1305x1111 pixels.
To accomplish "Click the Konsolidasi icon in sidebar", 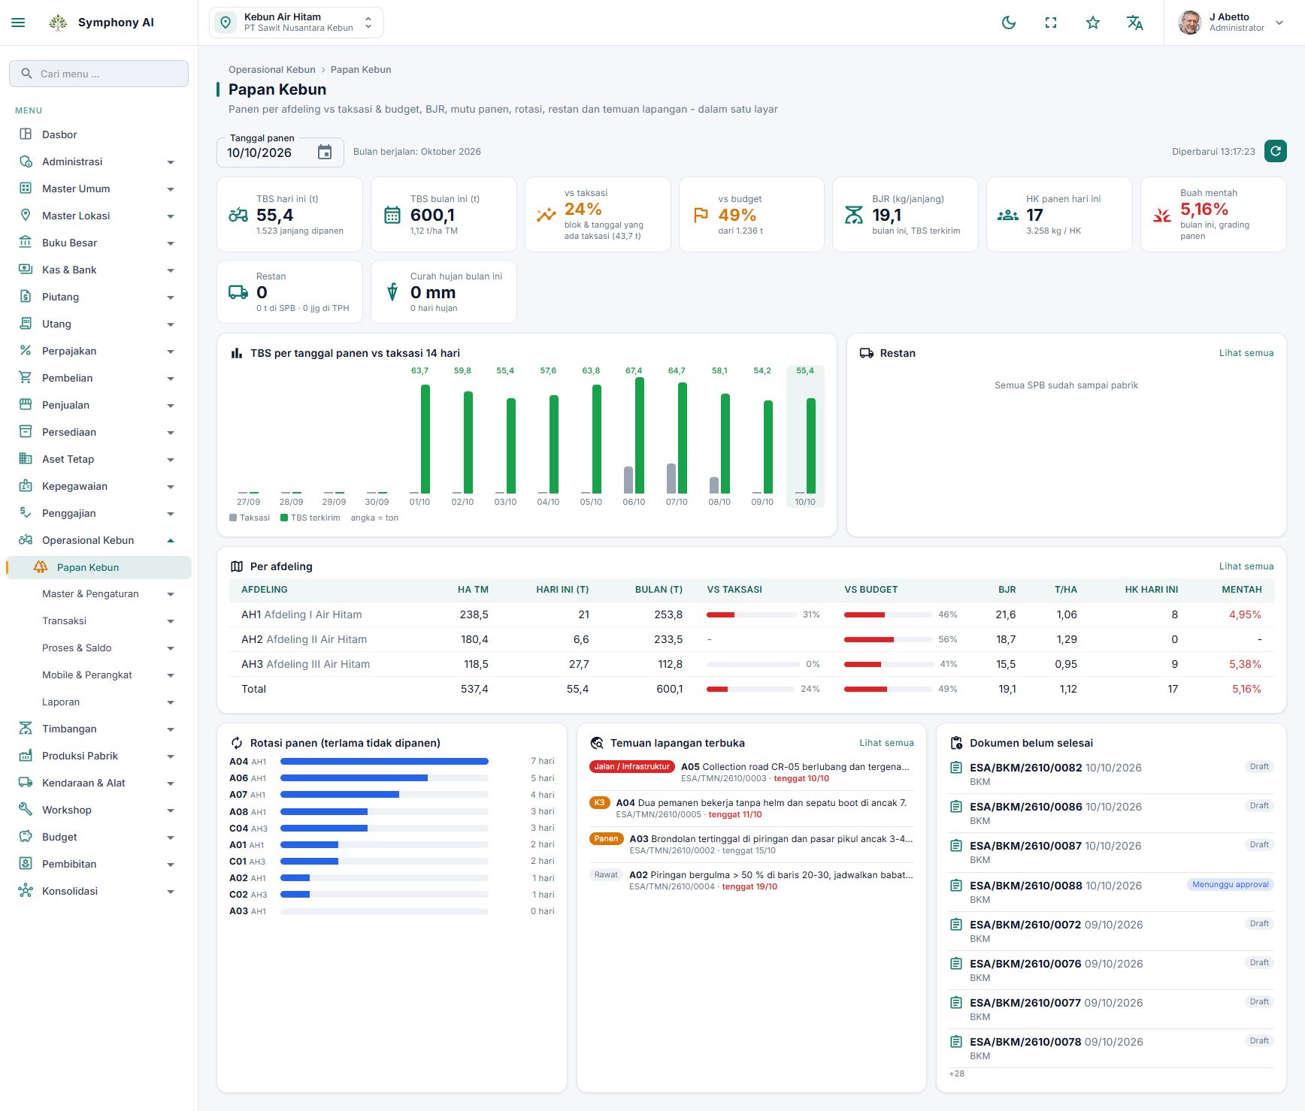I will click(x=26, y=891).
